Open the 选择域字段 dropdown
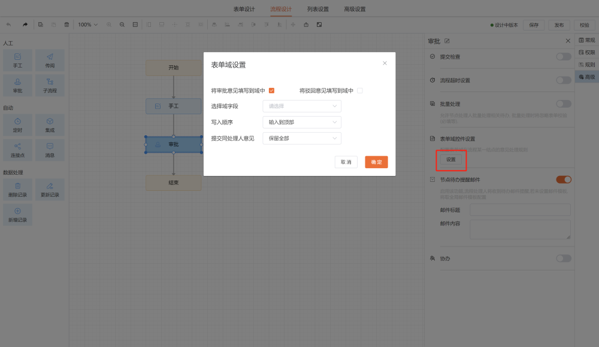The width and height of the screenshot is (599, 347). [x=302, y=106]
